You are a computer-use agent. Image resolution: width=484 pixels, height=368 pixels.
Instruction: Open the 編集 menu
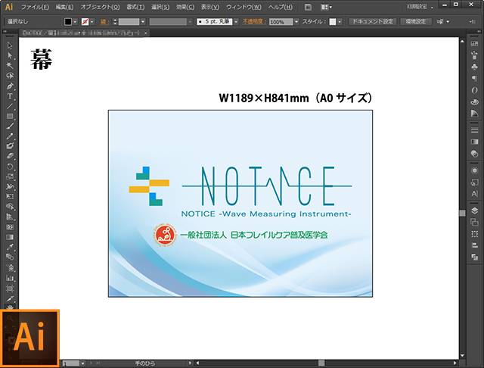[x=64, y=7]
